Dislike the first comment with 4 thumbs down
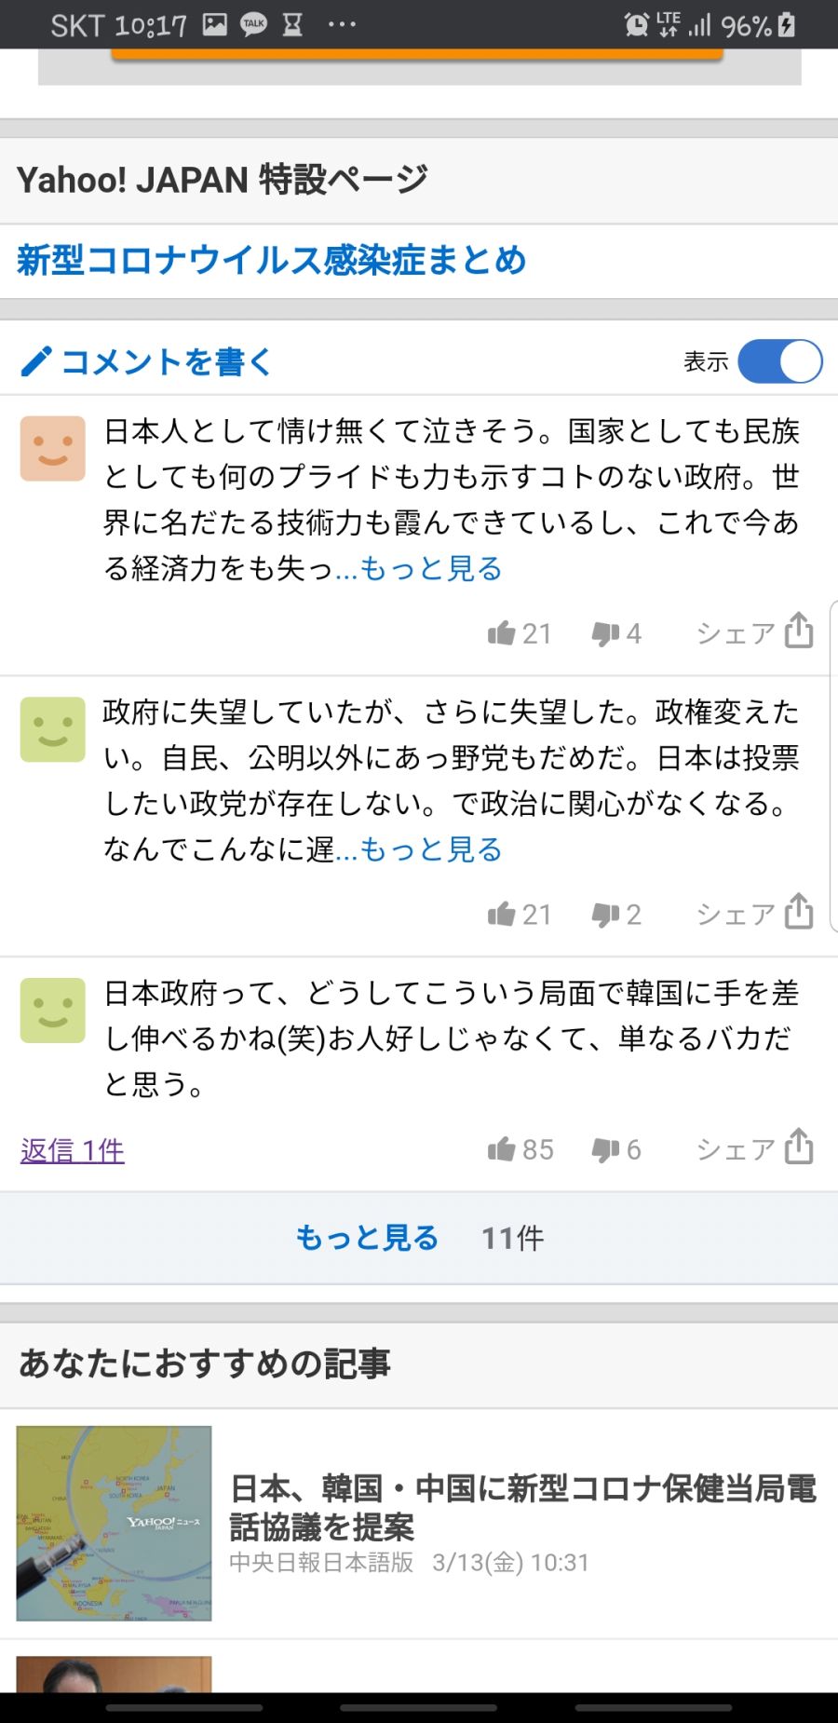This screenshot has width=838, height=1723. coord(606,633)
